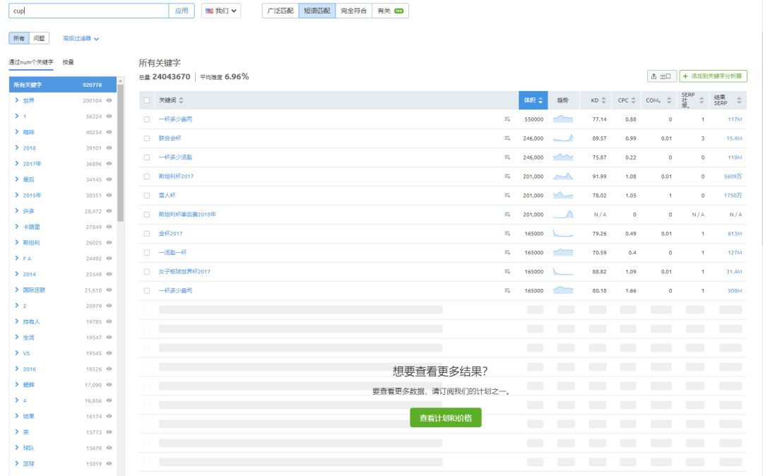Click add-to-list icon for 一汤匙一杯 row
Viewport: 763px width, 476px height.
tap(507, 253)
